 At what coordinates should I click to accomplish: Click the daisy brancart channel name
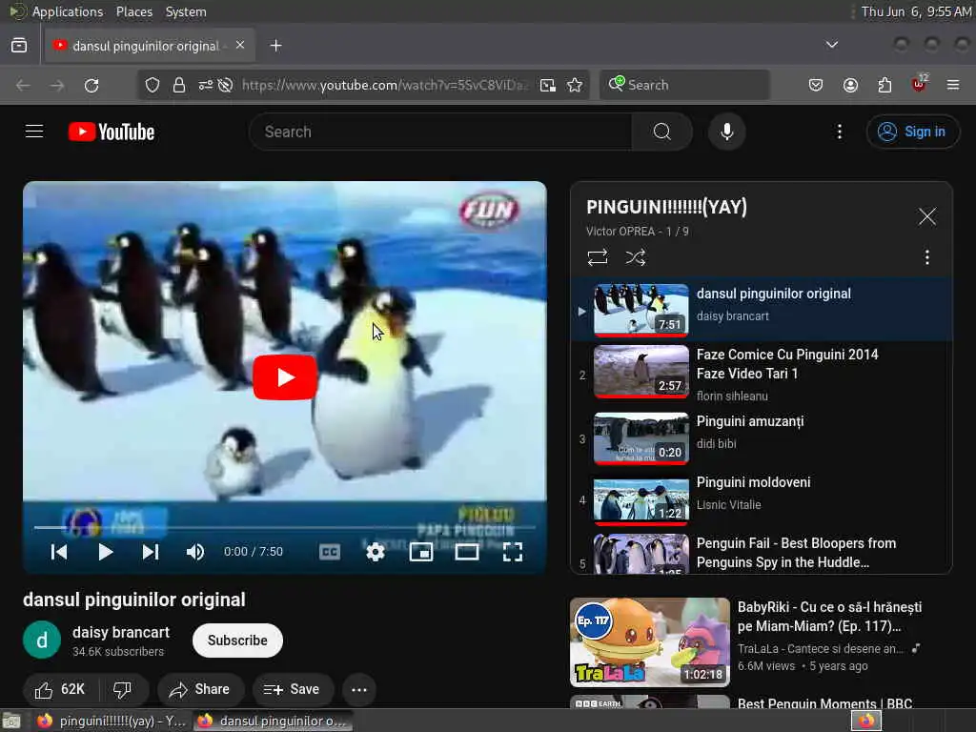(121, 633)
